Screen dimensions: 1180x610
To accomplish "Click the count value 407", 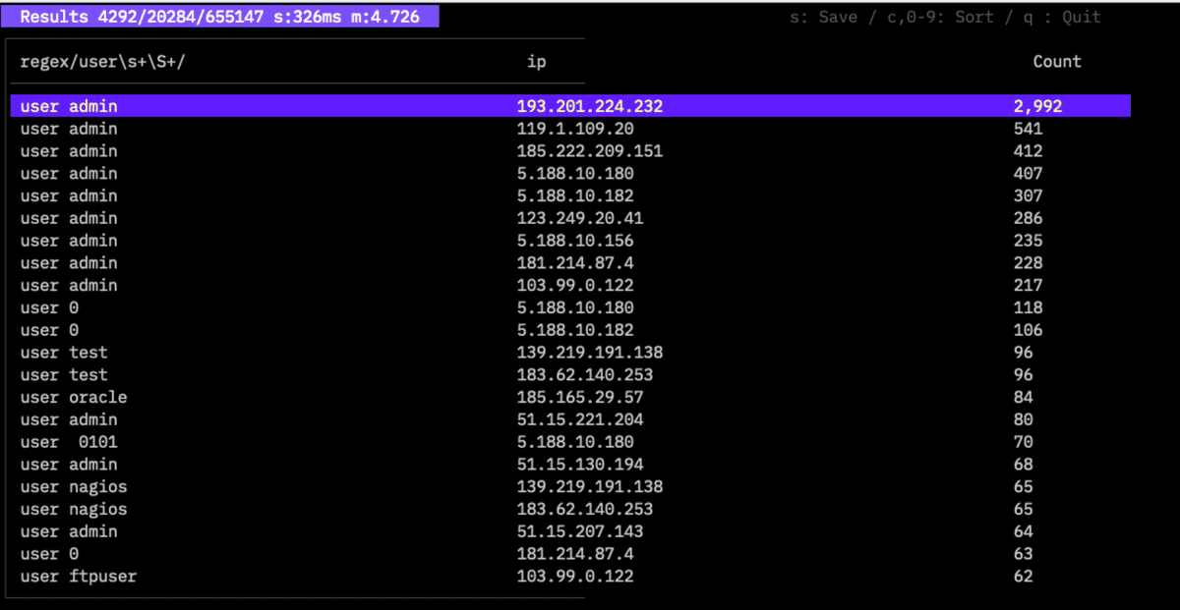I will pyautogui.click(x=1029, y=174).
